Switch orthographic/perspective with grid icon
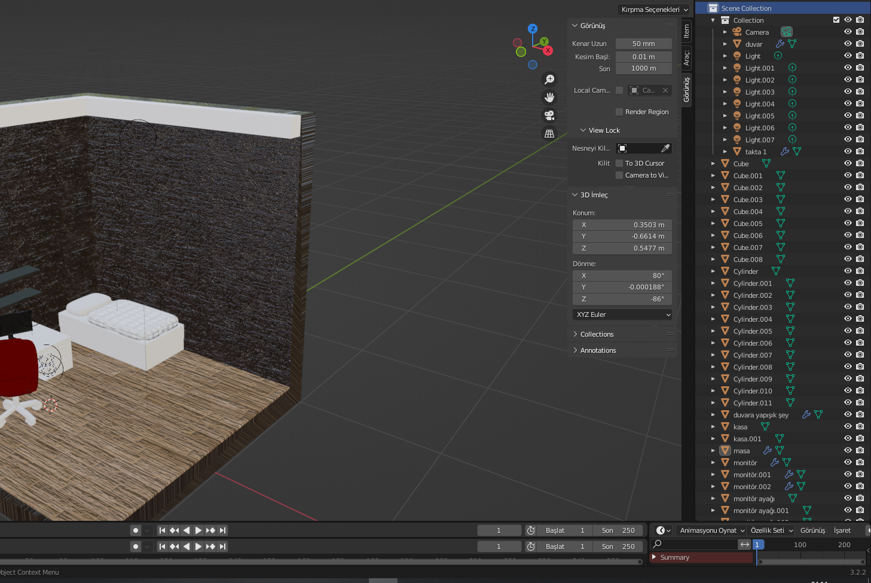The height and width of the screenshot is (583, 871). point(549,133)
